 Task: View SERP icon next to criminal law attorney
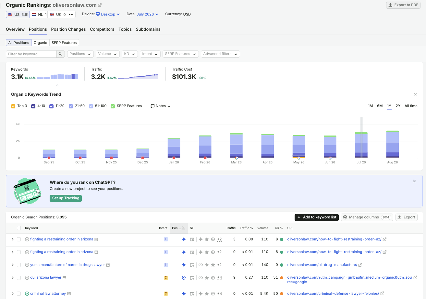coord(69,294)
